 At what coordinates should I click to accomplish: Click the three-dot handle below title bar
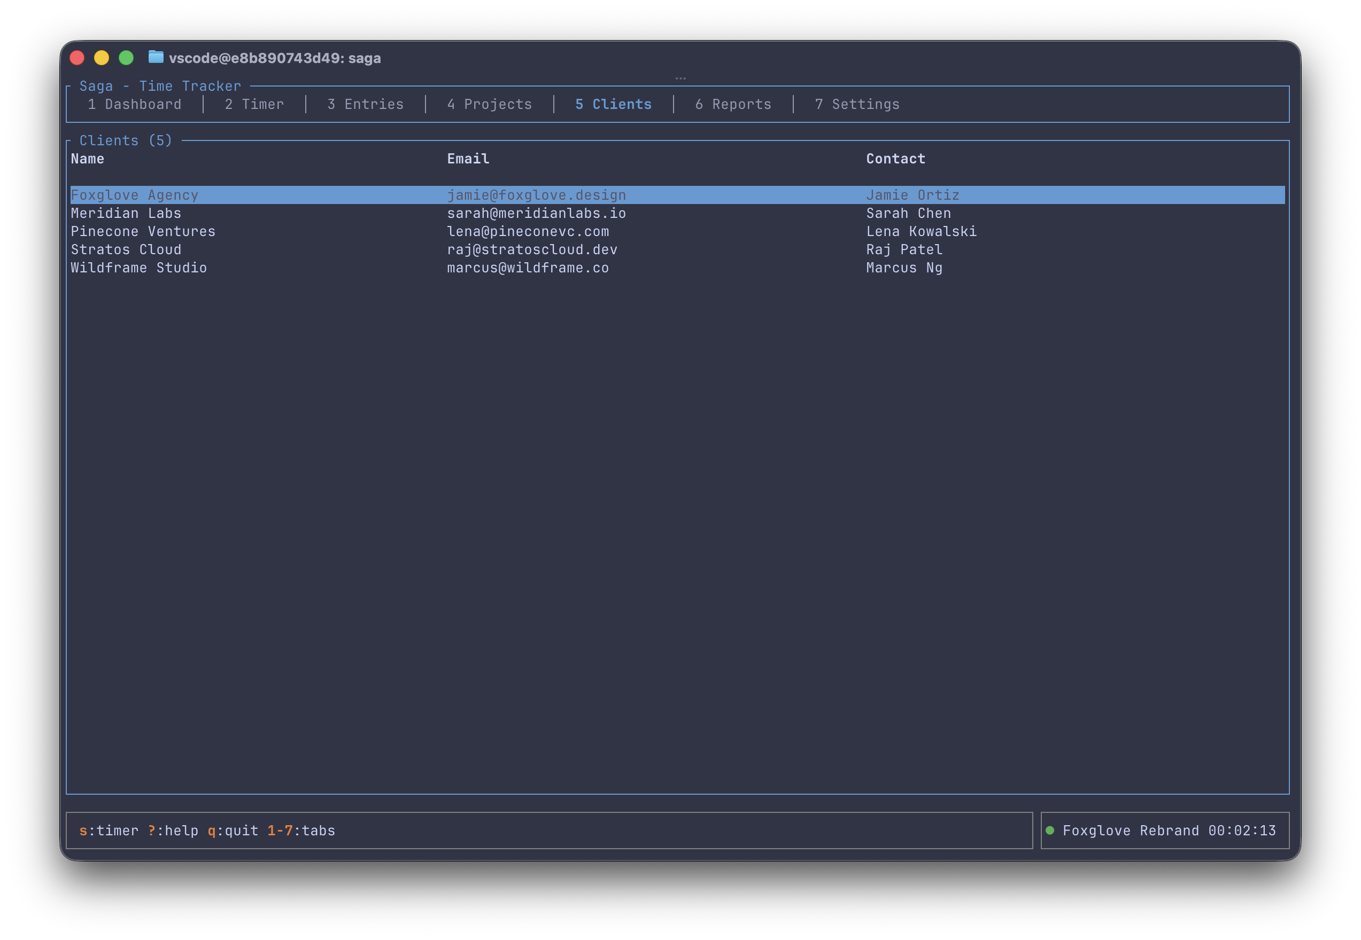[680, 78]
